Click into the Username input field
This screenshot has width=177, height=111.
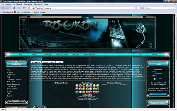click(x=158, y=72)
